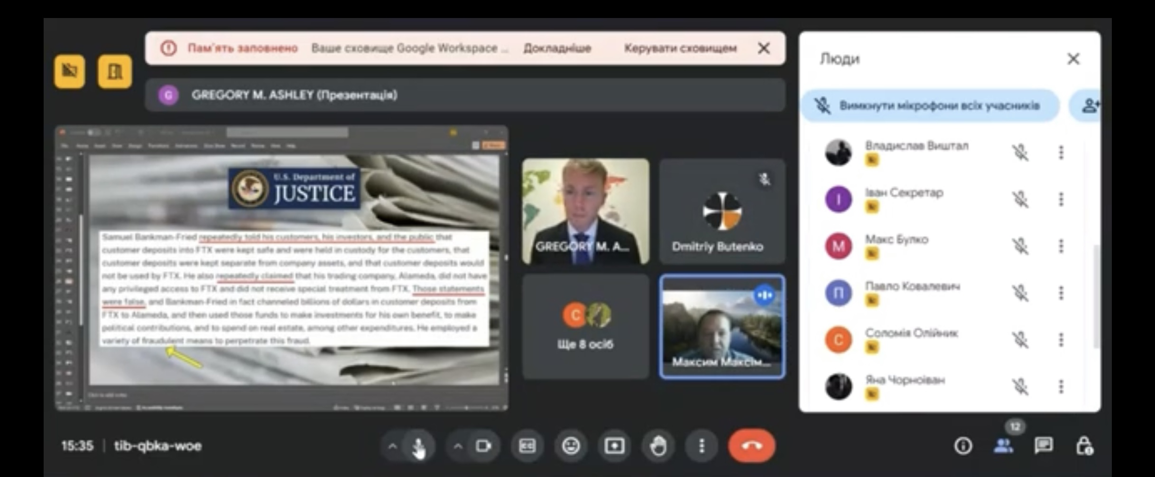This screenshot has width=1155, height=477.
Task: Click the present screen button
Action: pos(615,446)
